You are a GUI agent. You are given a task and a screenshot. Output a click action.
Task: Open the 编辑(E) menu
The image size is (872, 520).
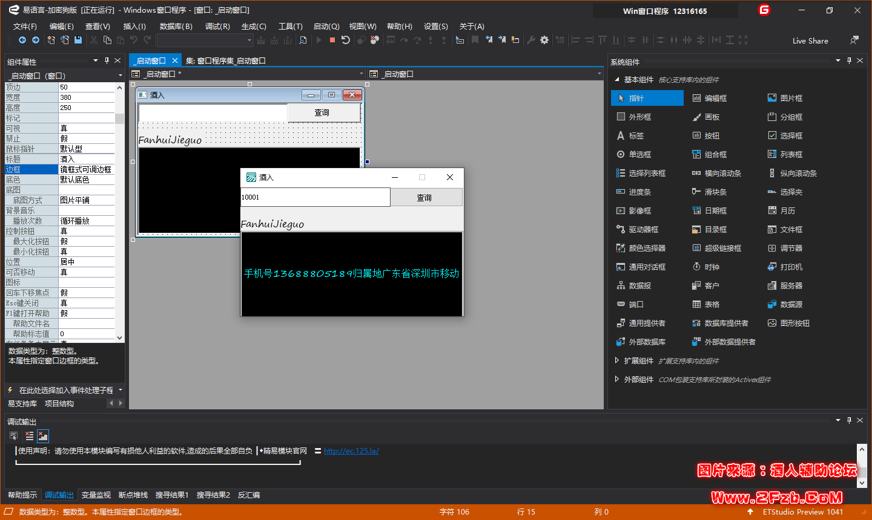[x=61, y=26]
